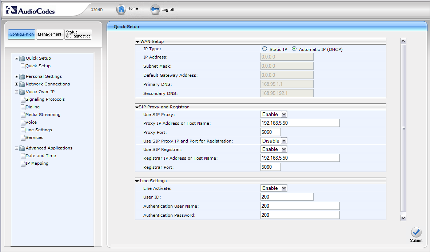Open the Signaling Protocols page icon
Screen dimensions: 430x252
pyautogui.click(x=23, y=99)
